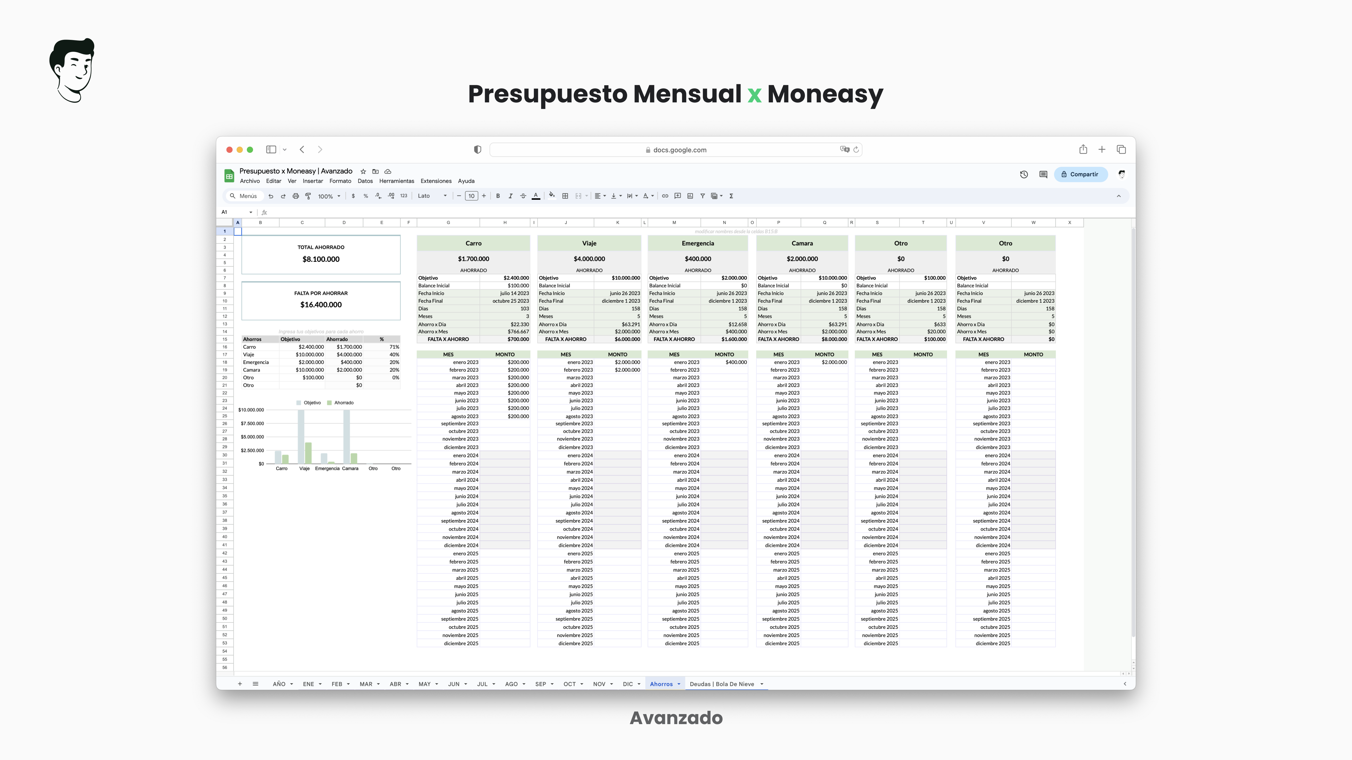Redo the last action in toolbar
1352x760 pixels.
pos(283,196)
